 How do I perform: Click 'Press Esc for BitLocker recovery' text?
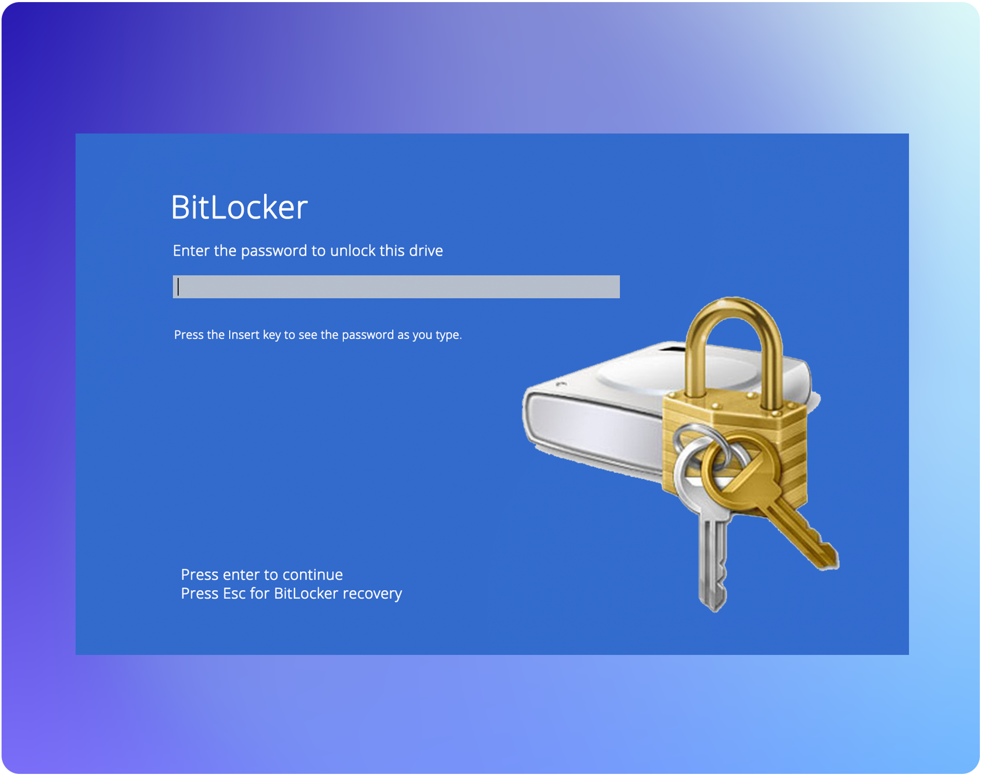291,593
